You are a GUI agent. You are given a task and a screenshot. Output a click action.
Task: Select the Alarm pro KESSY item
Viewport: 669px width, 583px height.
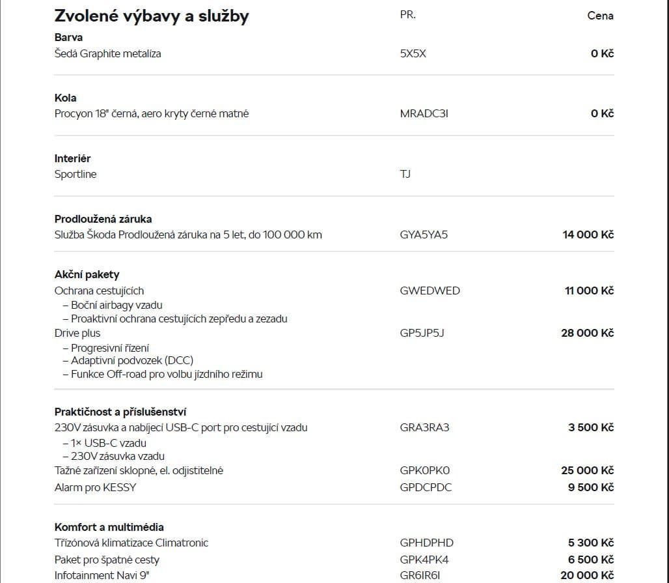point(95,488)
